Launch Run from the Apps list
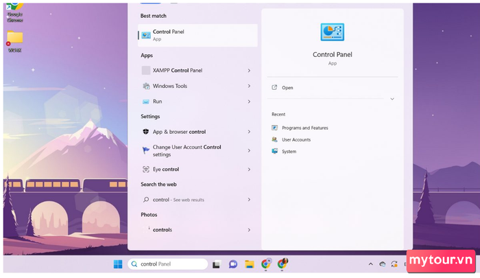Screen dimensions: 480x278 click(197, 102)
